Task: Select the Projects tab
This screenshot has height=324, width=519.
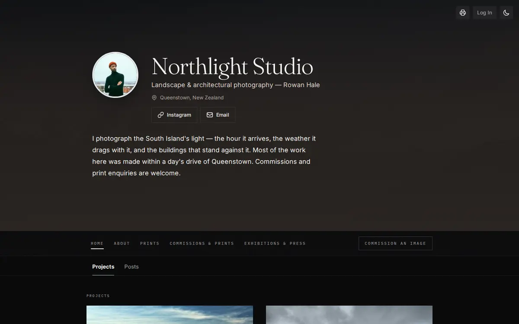Action: coord(103,267)
